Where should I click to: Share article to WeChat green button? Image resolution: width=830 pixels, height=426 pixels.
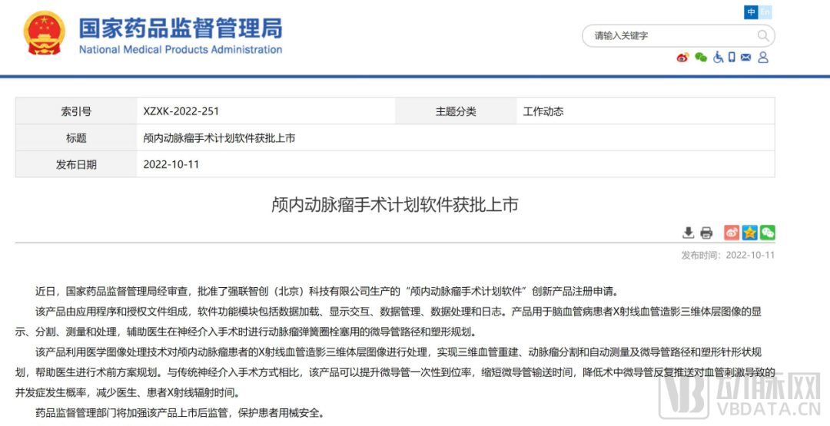(x=767, y=233)
